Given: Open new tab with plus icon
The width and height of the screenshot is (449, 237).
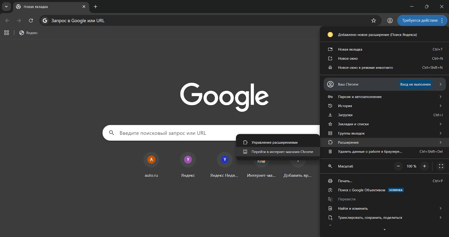Looking at the screenshot, I should coord(95,6).
